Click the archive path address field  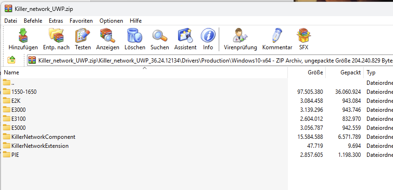pyautogui.click(x=210, y=60)
